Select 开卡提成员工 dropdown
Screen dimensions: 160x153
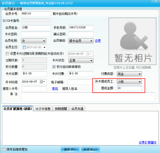pos(140,82)
